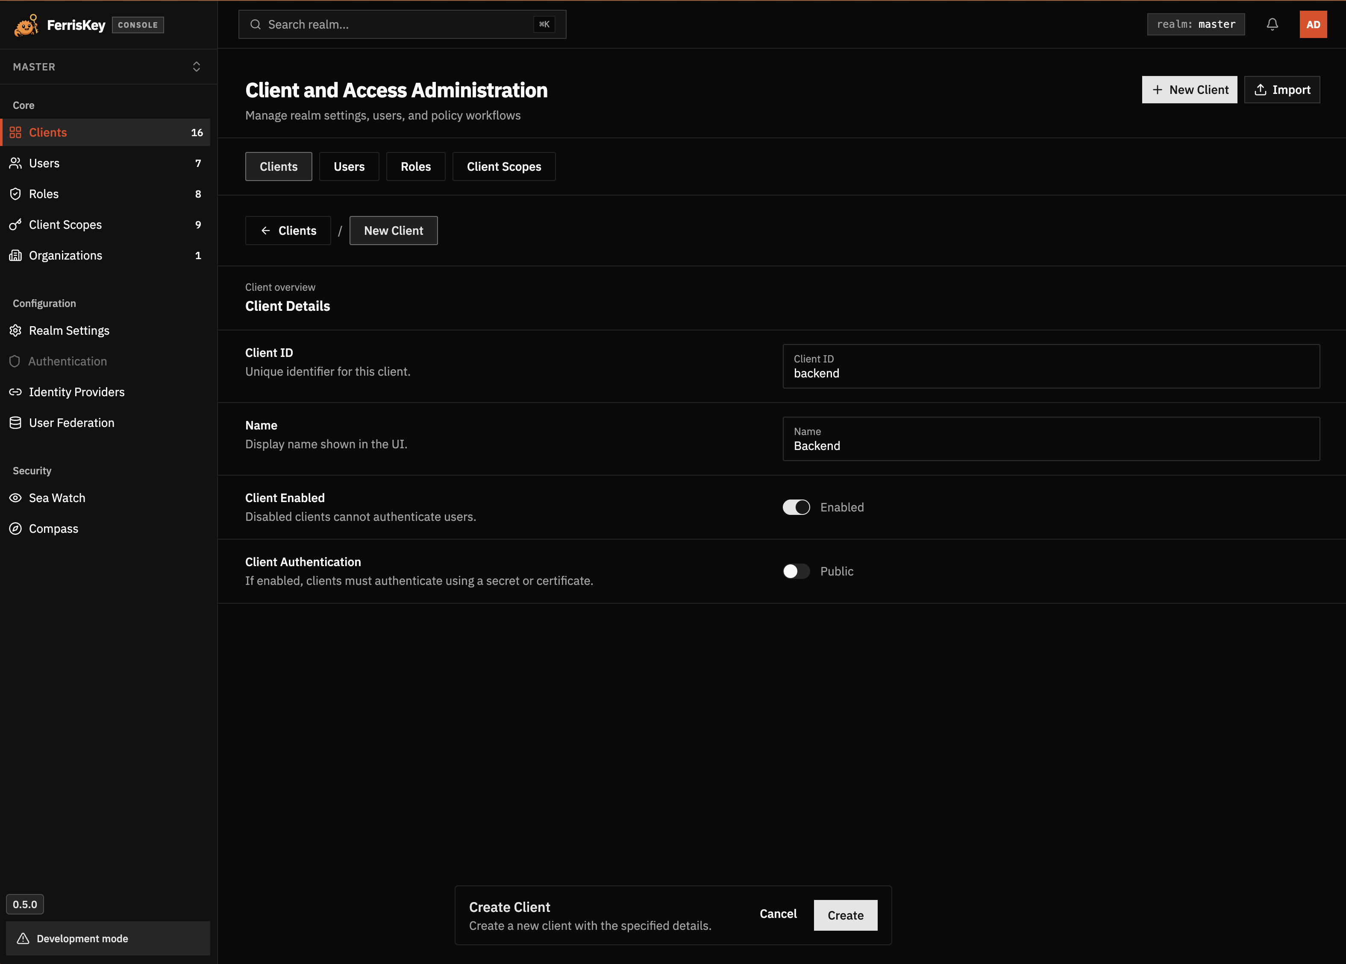
Task: Click the Create button
Action: tap(845, 915)
